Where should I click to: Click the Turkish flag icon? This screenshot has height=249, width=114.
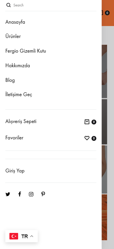pyautogui.click(x=14, y=236)
